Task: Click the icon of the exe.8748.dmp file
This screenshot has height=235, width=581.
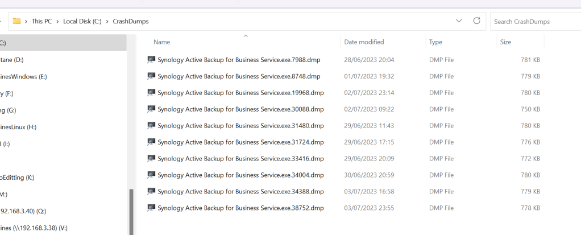Action: click(151, 76)
